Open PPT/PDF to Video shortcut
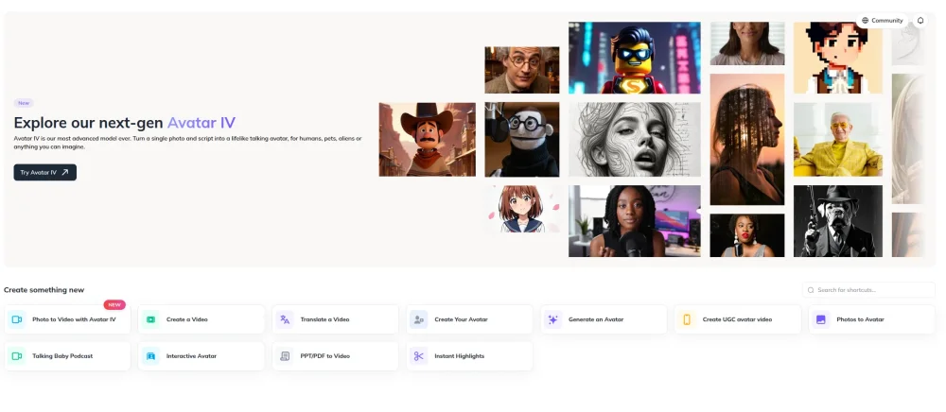Viewport: 946px width, 412px height. pyautogui.click(x=336, y=356)
